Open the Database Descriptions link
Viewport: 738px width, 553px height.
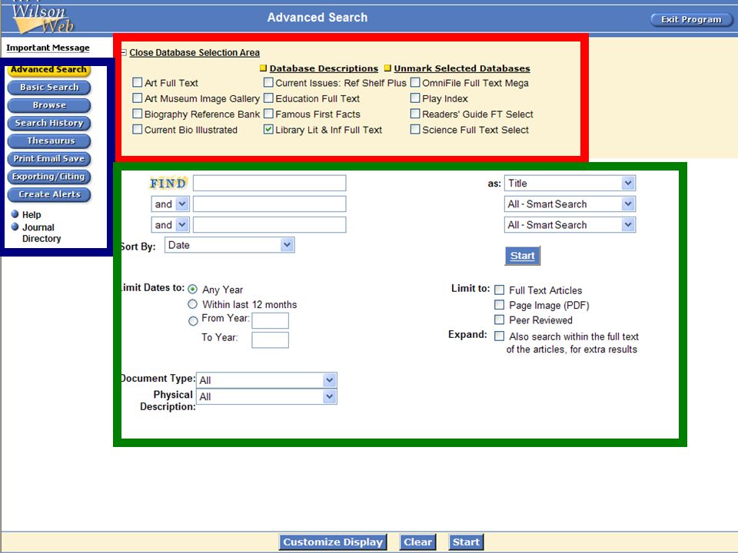click(324, 68)
